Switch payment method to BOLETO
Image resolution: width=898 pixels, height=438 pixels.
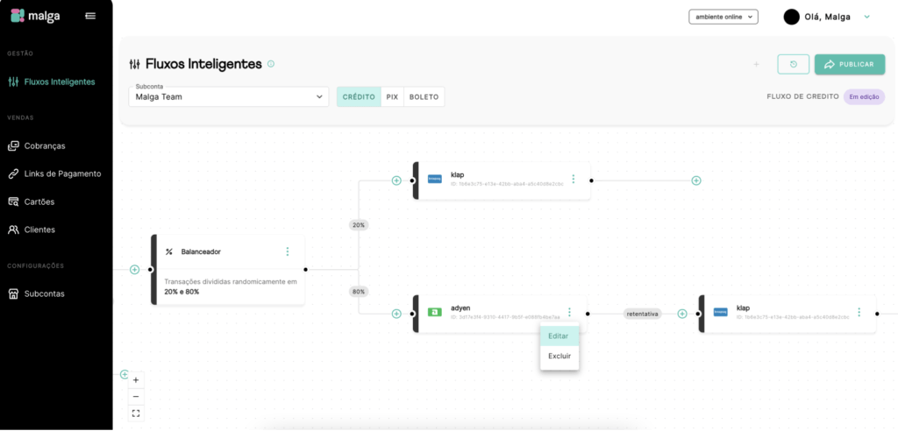424,96
